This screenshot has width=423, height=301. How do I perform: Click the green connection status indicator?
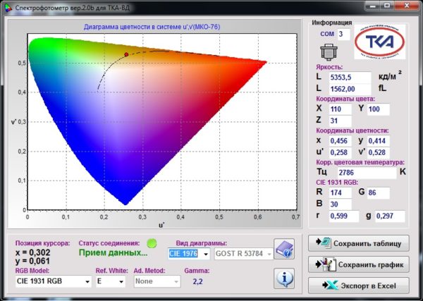pos(151,242)
